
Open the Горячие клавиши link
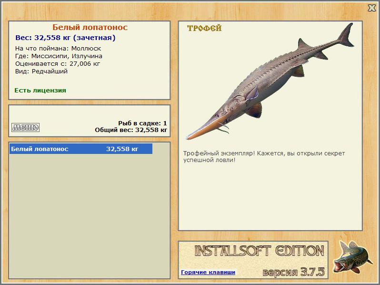point(208,272)
